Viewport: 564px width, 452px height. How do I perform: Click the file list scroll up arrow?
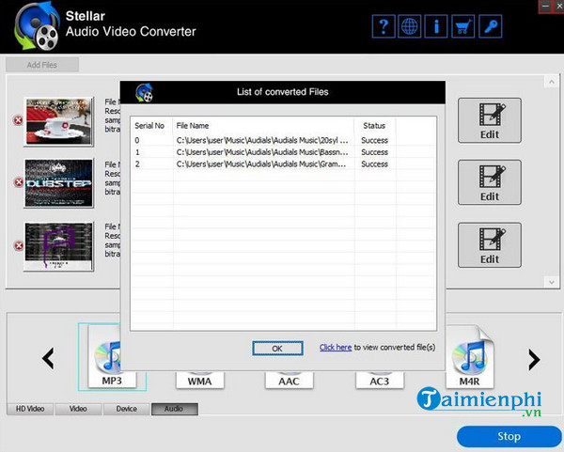pos(552,82)
